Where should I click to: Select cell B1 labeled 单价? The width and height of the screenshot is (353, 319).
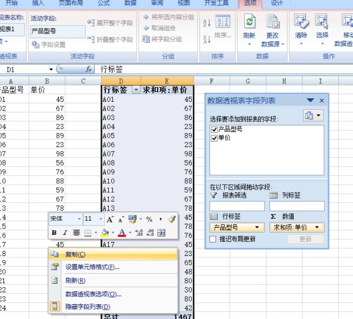point(47,90)
